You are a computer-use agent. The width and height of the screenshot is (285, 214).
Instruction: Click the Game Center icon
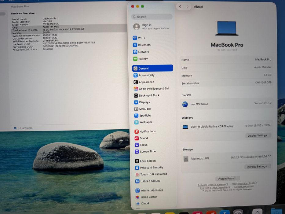point(137,197)
